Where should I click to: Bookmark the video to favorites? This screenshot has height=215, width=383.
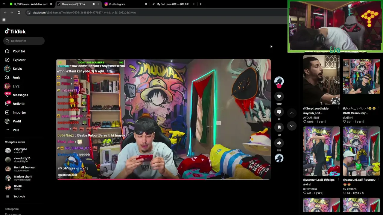[x=279, y=127]
